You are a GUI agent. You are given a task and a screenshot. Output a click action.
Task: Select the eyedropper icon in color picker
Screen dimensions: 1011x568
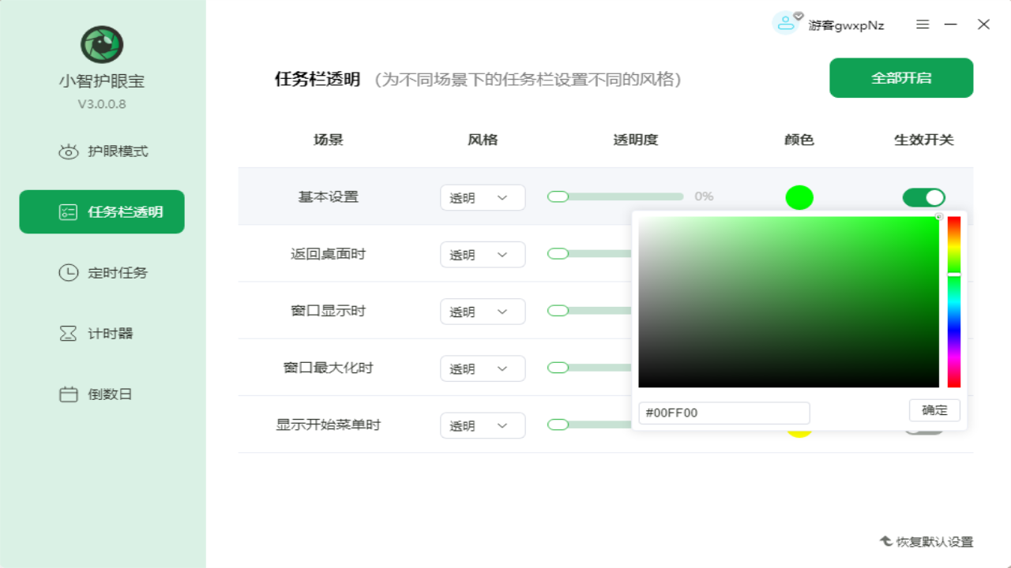click(939, 216)
